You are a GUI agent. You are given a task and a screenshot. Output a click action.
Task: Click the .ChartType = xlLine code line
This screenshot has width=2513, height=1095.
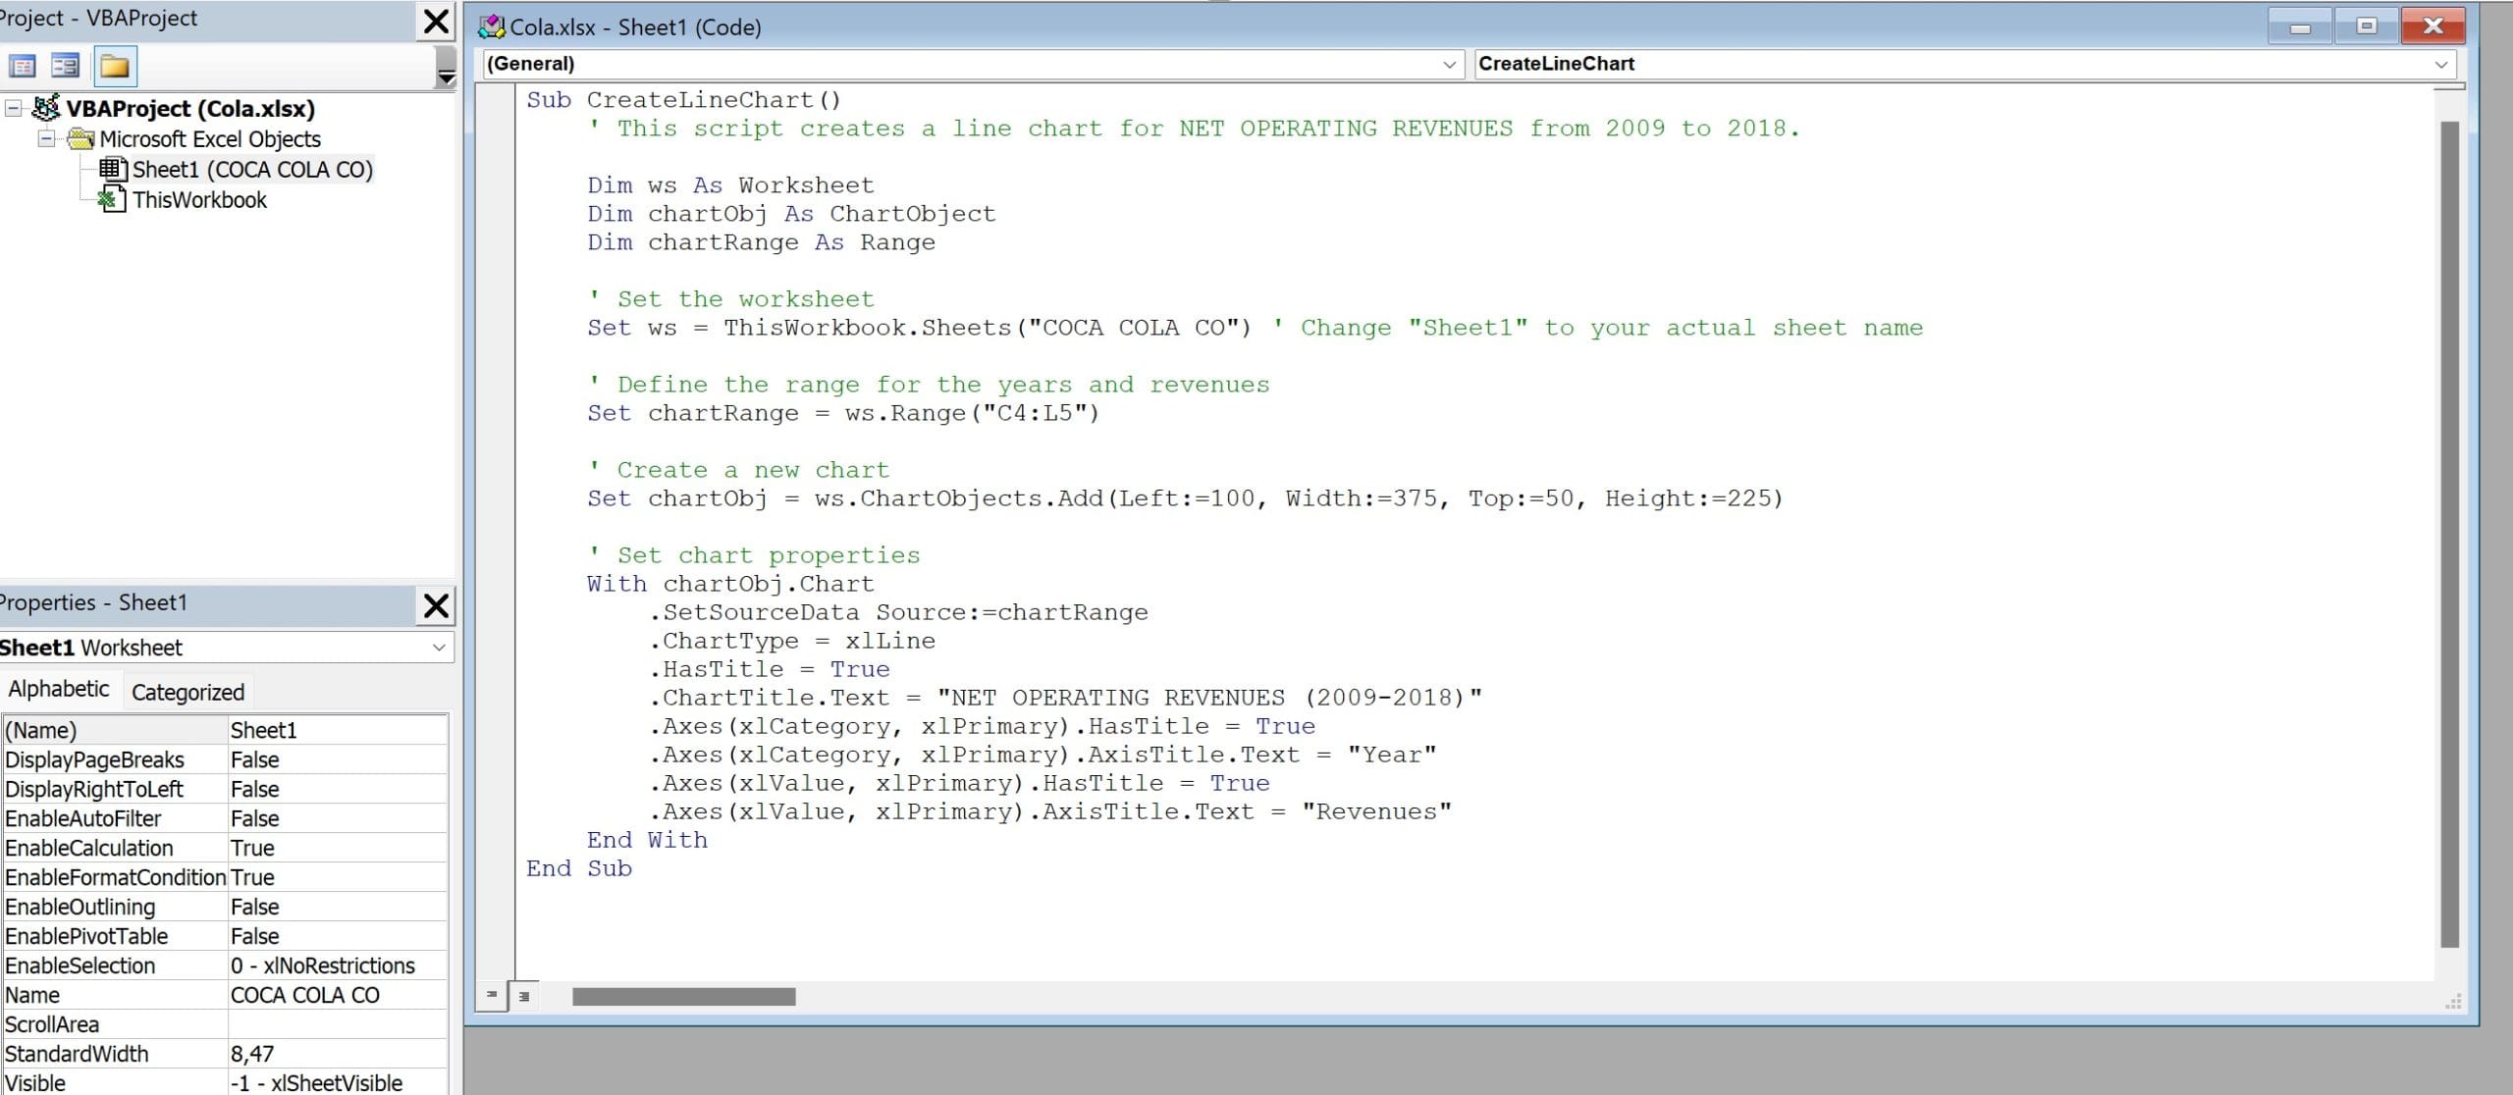point(792,641)
